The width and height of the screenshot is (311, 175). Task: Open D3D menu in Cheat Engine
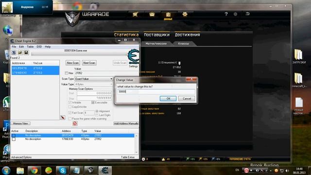pyautogui.click(x=39, y=47)
